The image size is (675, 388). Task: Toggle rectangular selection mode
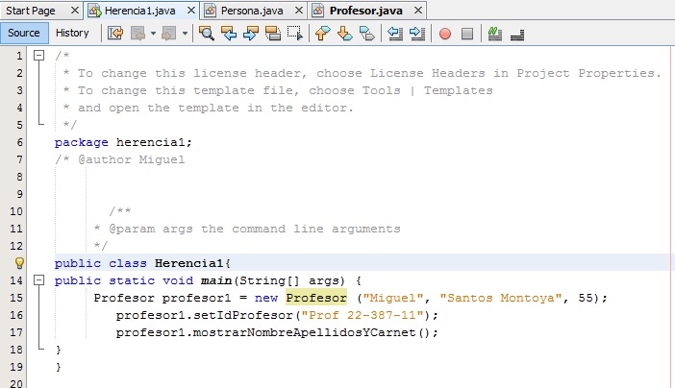pyautogui.click(x=295, y=33)
